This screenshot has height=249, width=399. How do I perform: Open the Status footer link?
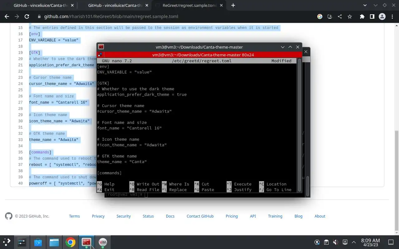click(x=148, y=216)
